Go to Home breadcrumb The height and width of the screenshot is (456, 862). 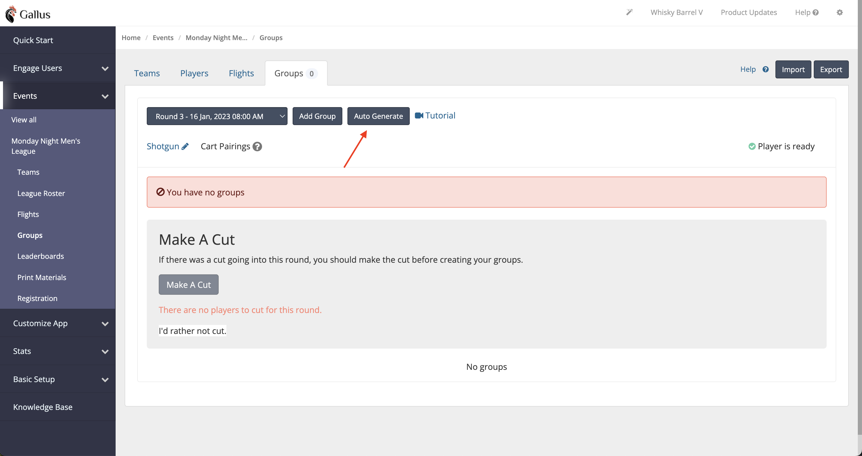[131, 37]
